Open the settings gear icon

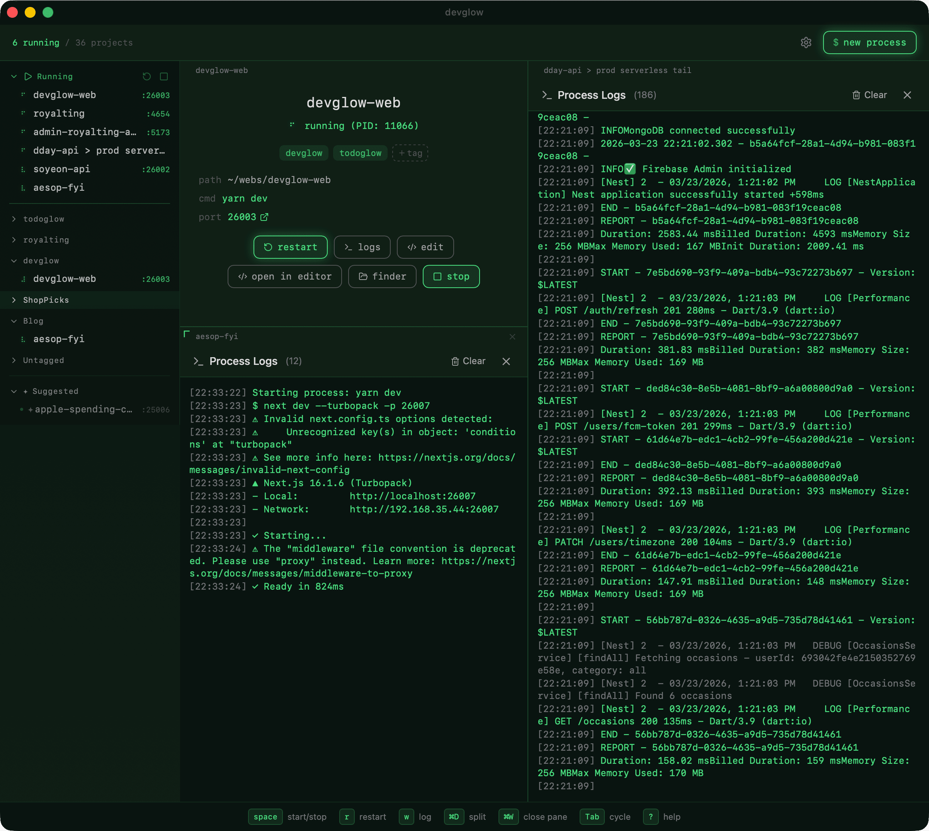point(806,42)
